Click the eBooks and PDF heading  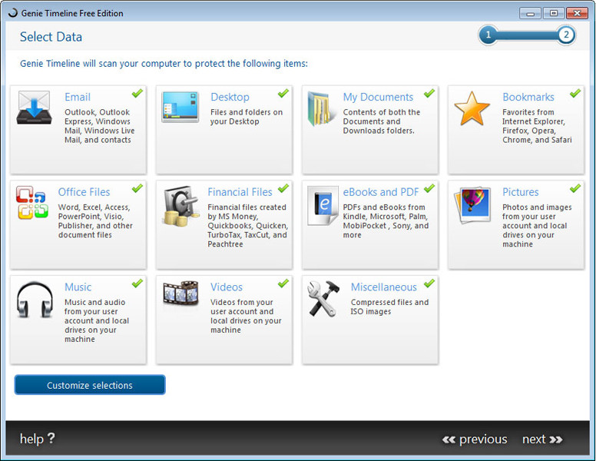tap(381, 192)
